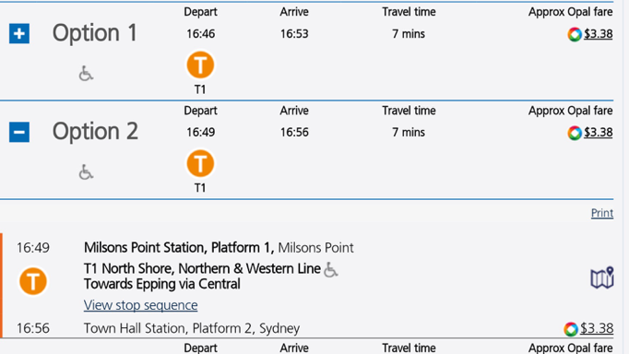Open the $3.38 fare link for Option 1

pos(599,34)
